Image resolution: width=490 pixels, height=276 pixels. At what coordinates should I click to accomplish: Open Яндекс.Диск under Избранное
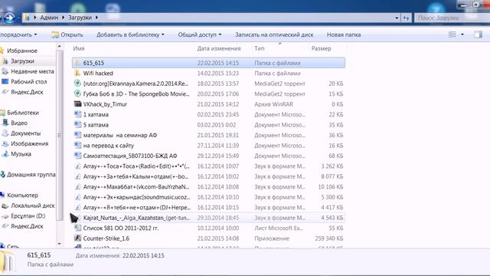click(x=27, y=92)
